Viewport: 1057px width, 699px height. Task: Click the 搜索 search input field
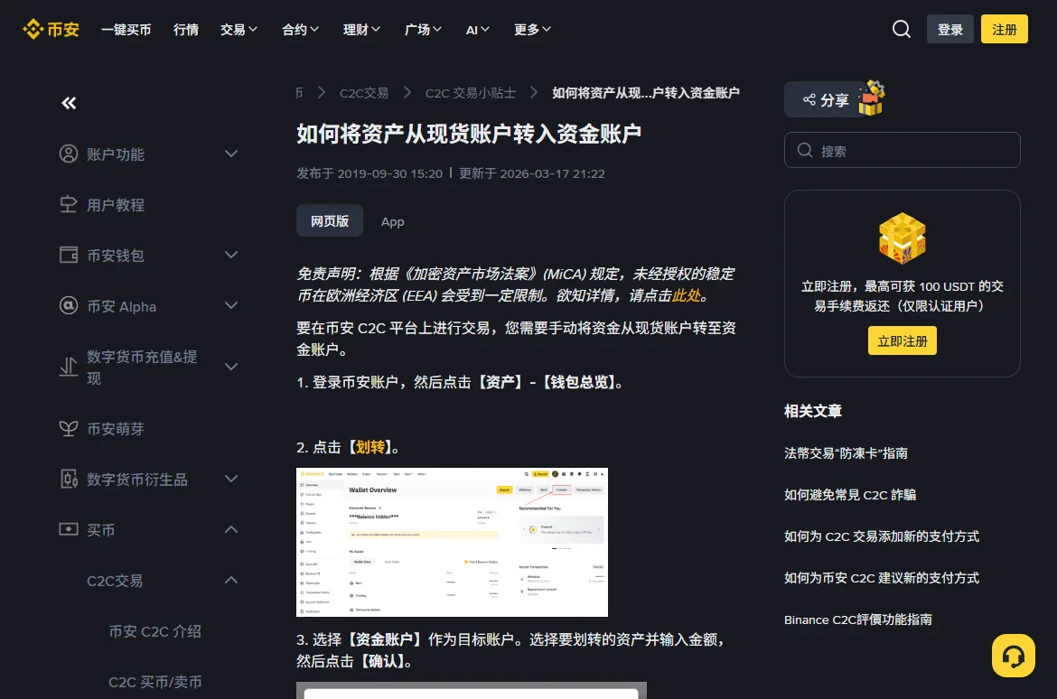point(902,150)
